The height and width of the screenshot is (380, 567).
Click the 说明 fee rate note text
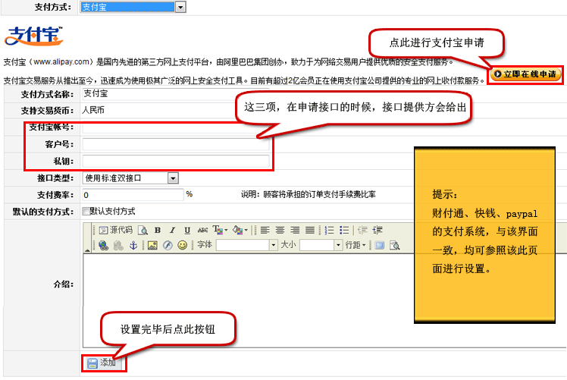[x=308, y=194]
